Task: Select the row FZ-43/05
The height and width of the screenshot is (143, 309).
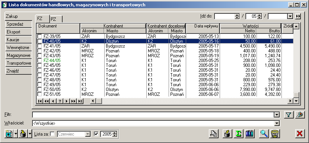Action: 165,55
